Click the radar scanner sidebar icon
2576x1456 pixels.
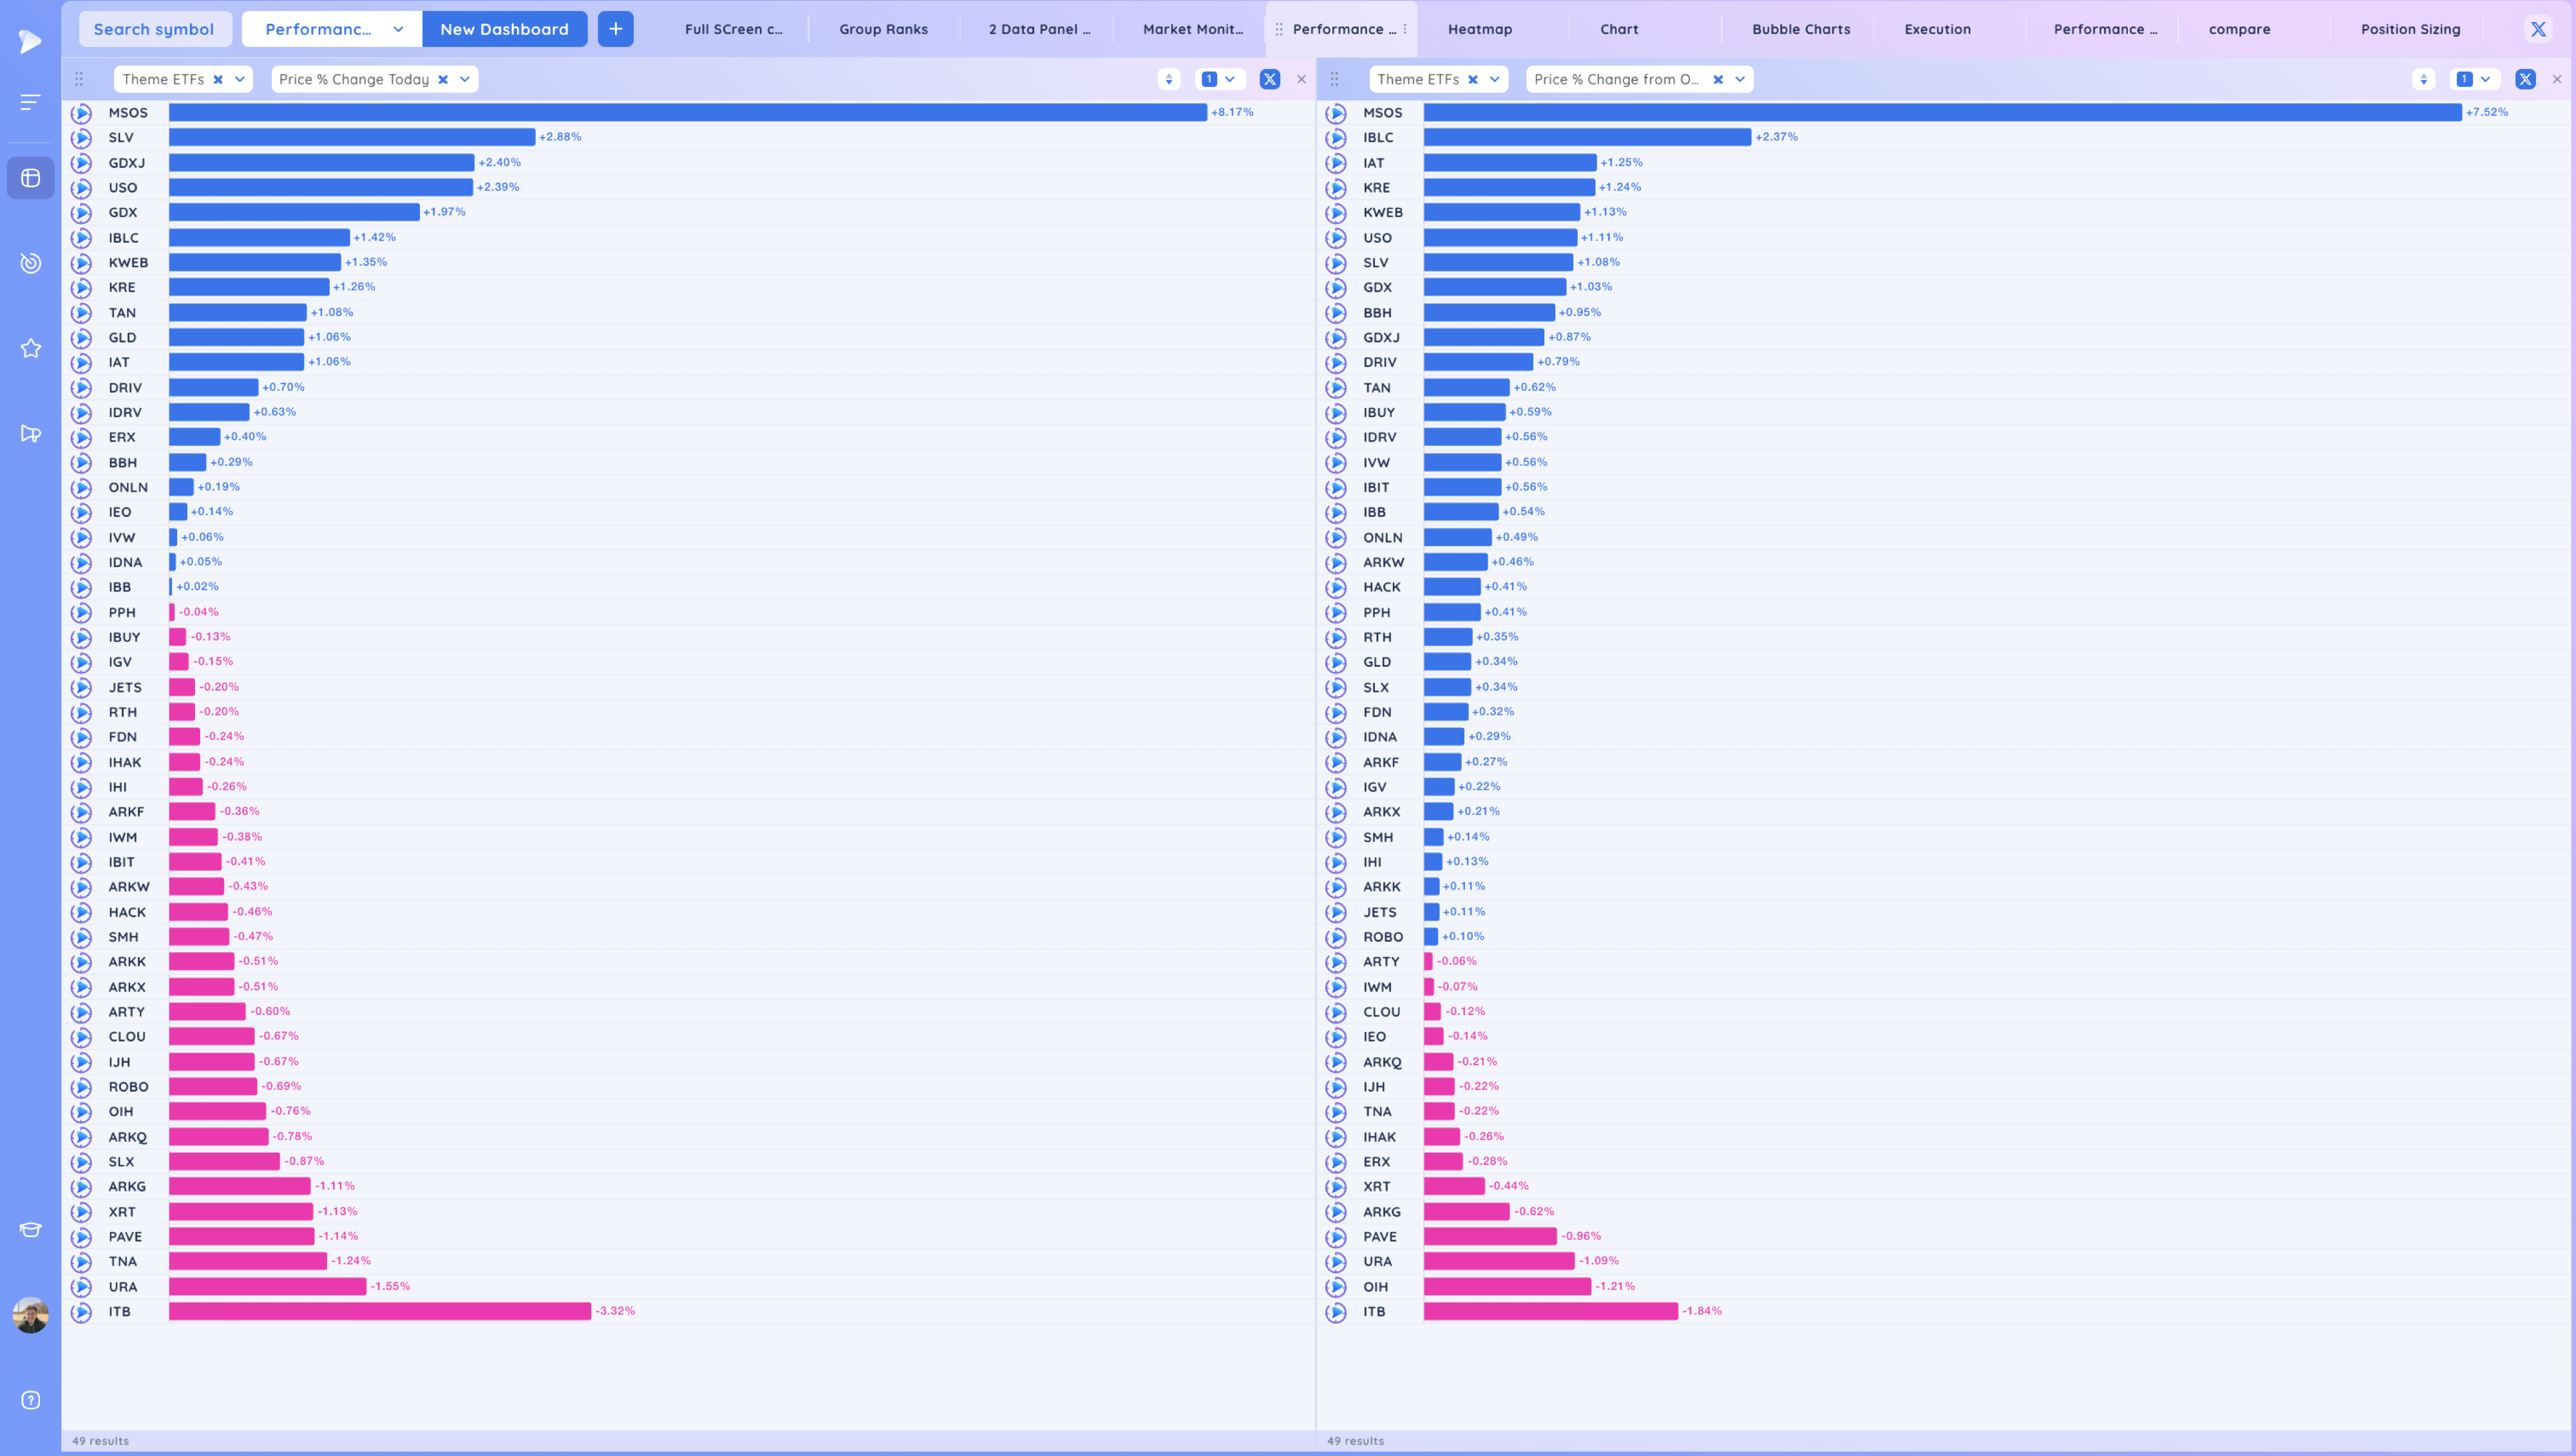pos(30,263)
